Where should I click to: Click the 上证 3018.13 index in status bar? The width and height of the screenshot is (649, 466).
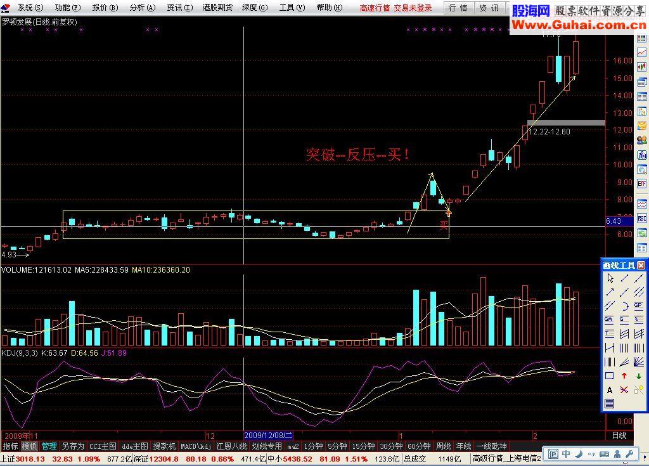point(22,459)
